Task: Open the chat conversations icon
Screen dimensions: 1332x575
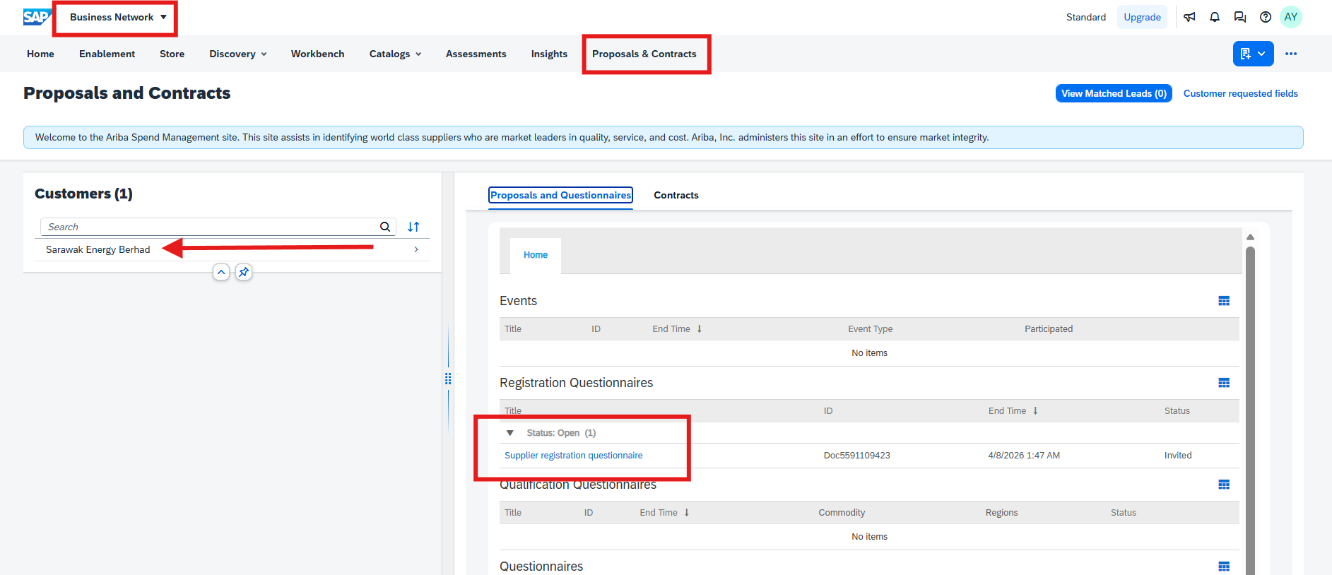Action: (1240, 17)
